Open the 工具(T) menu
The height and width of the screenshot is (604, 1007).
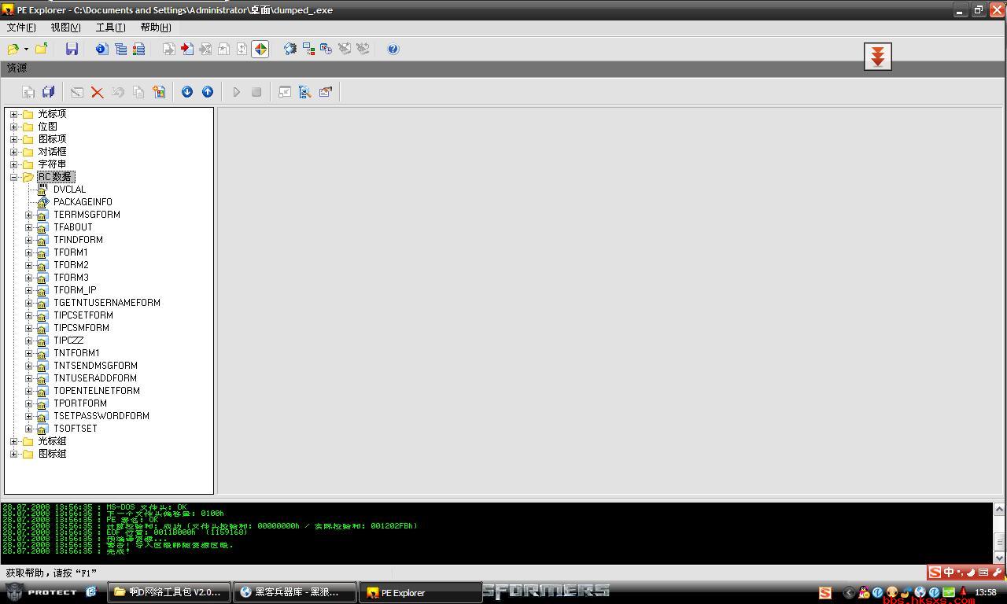110,28
